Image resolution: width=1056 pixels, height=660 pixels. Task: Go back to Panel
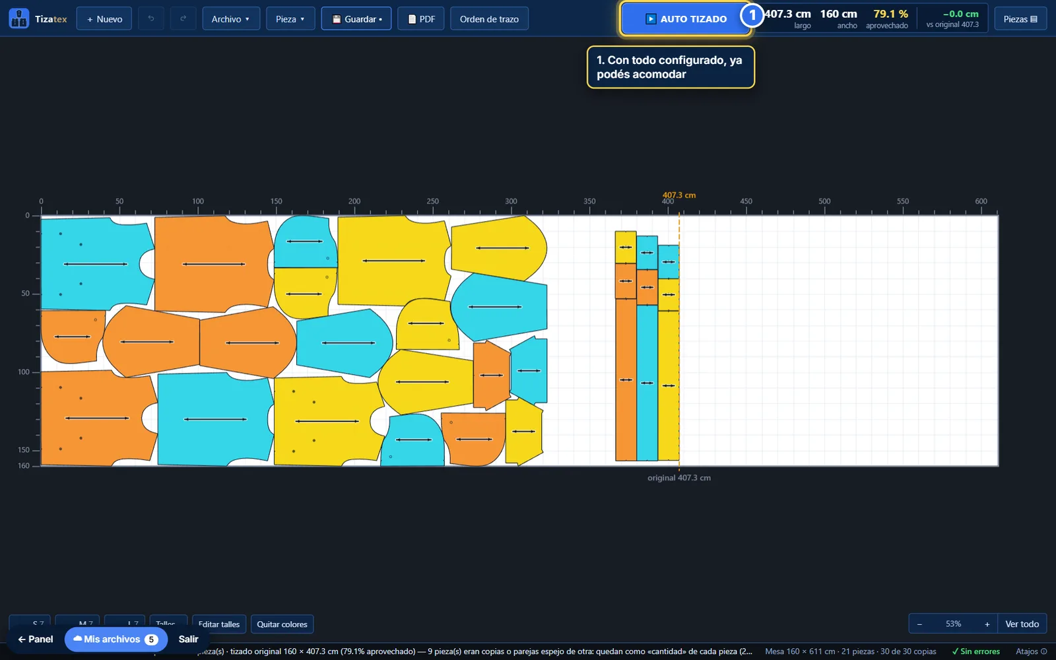36,639
